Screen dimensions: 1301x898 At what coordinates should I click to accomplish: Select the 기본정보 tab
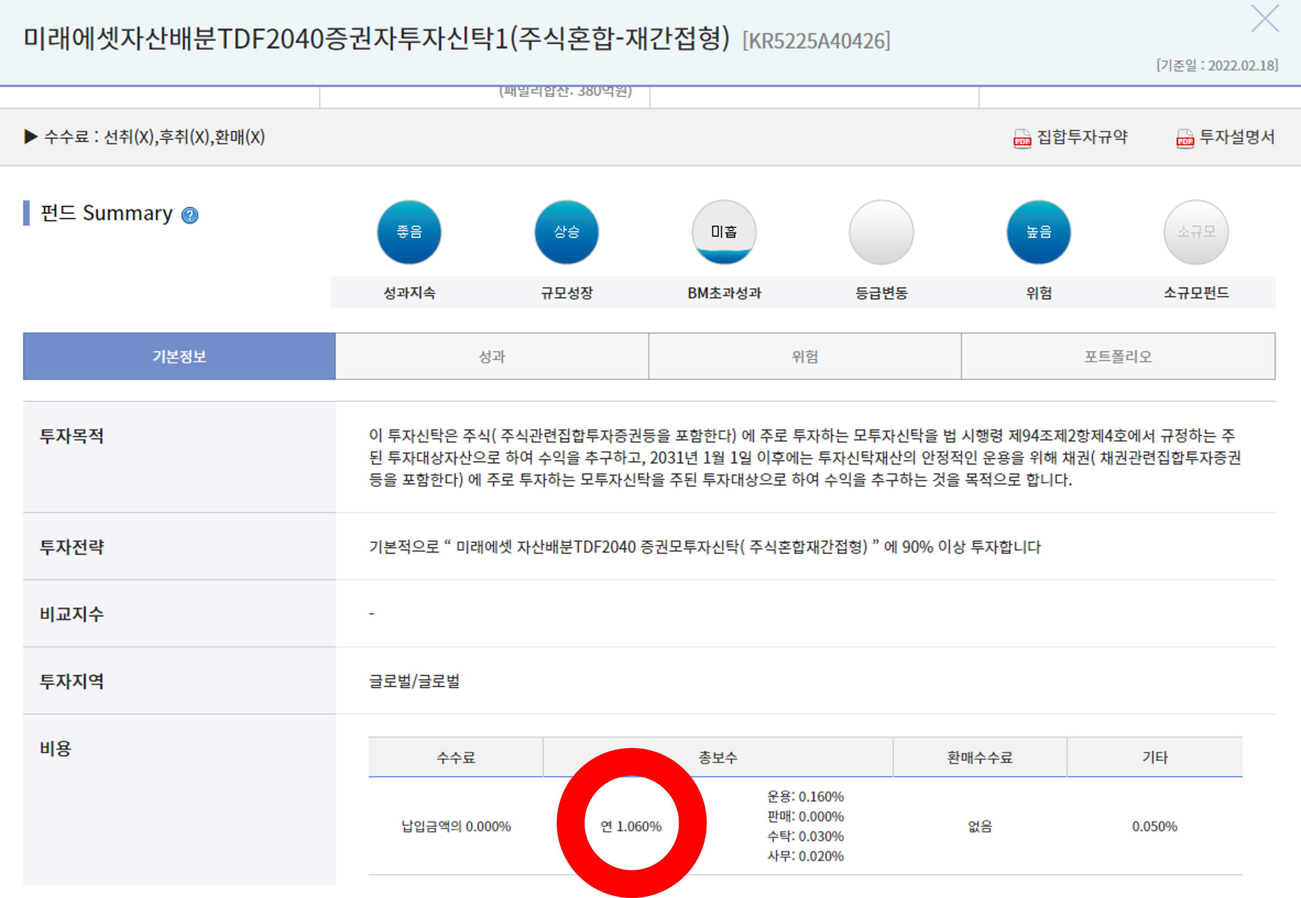pyautogui.click(x=179, y=356)
